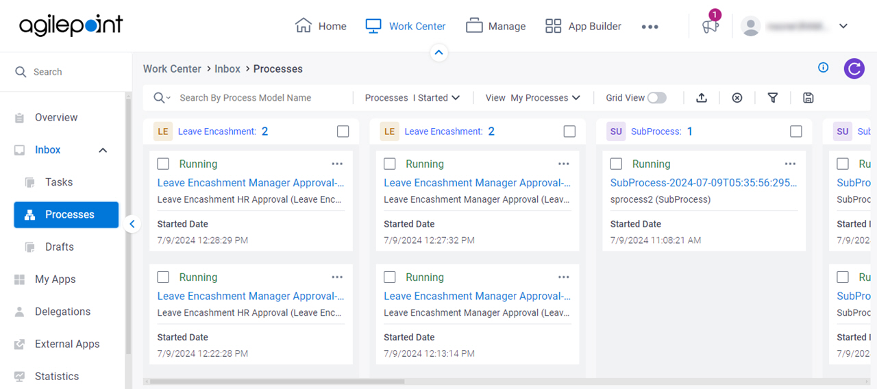Open Leave Encashment link on 12:13:14 card
Screen dimensions: 877x389
478,296
